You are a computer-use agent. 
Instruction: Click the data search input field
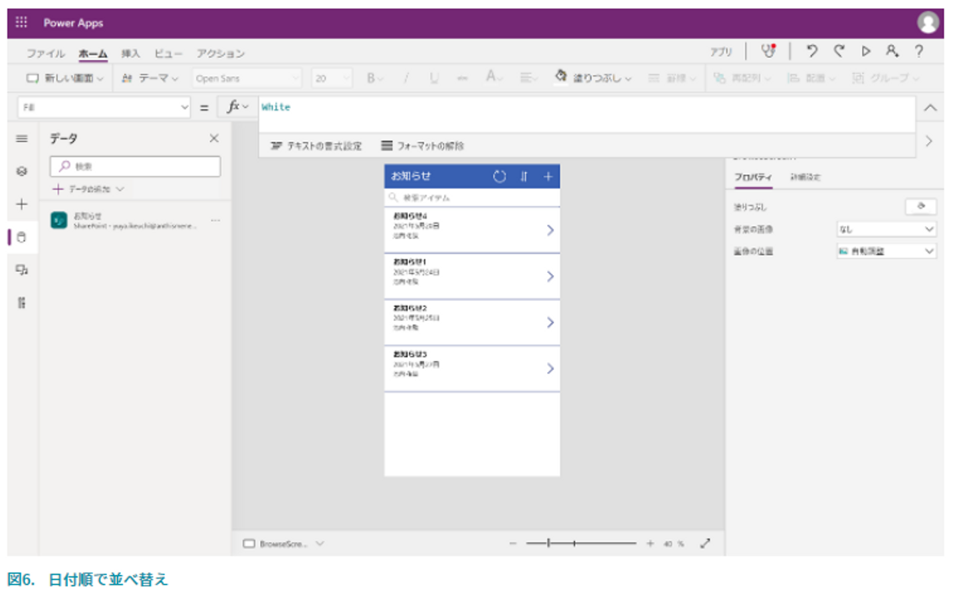[x=136, y=167]
